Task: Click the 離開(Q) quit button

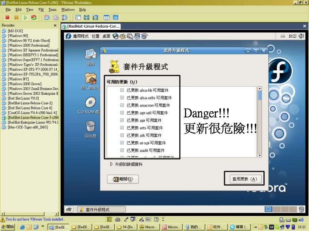Action: [x=123, y=179]
